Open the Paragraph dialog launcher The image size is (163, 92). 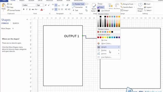coord(70,14)
